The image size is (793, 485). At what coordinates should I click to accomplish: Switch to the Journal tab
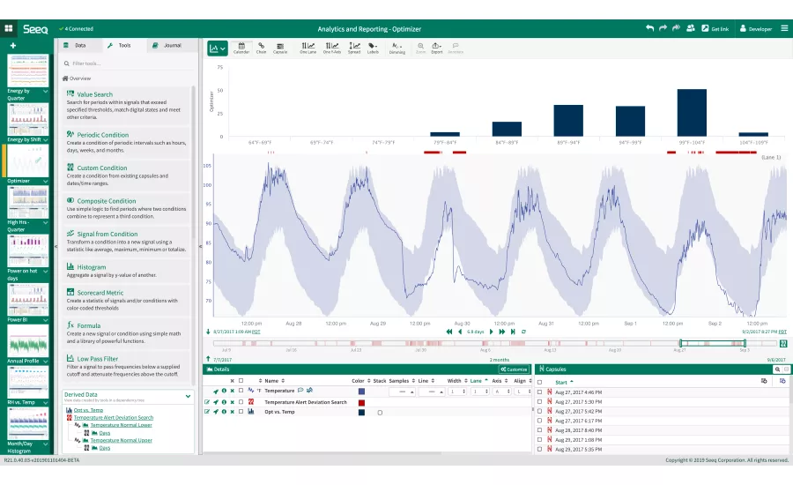[x=172, y=45]
